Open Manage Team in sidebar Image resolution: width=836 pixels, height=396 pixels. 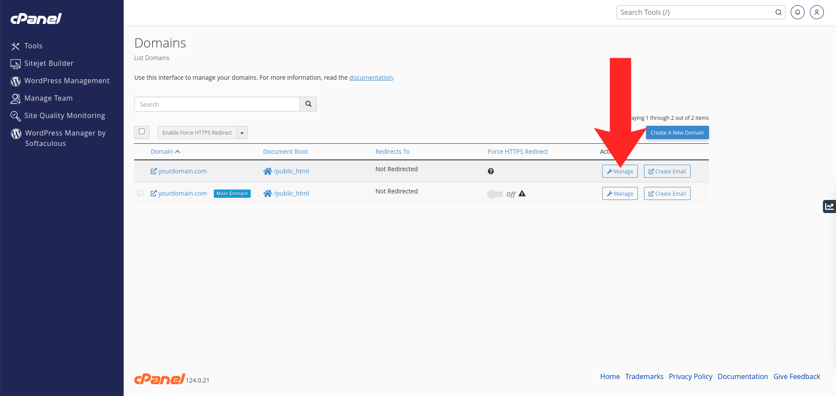click(48, 98)
